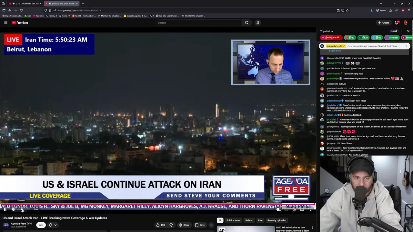Open the ABP ad blocker extension

[x=403, y=10]
